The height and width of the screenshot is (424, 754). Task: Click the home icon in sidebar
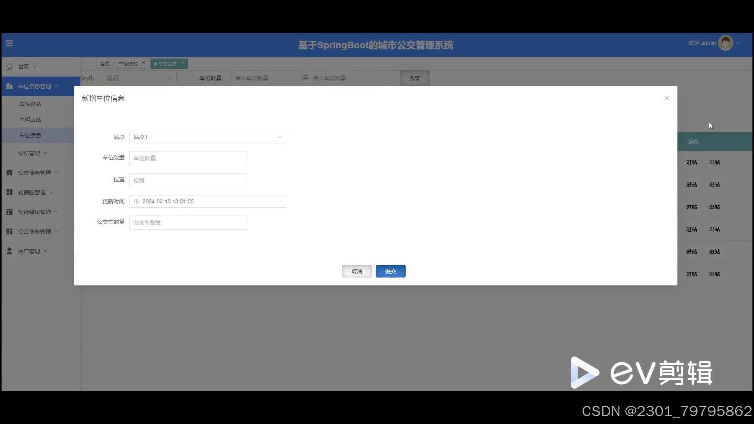[x=9, y=67]
